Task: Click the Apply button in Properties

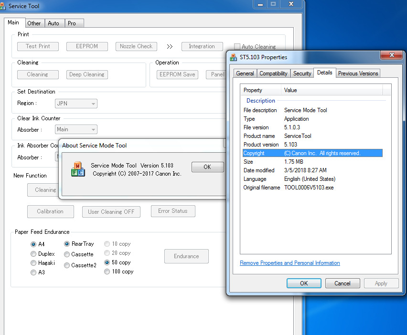Action: coord(381,283)
